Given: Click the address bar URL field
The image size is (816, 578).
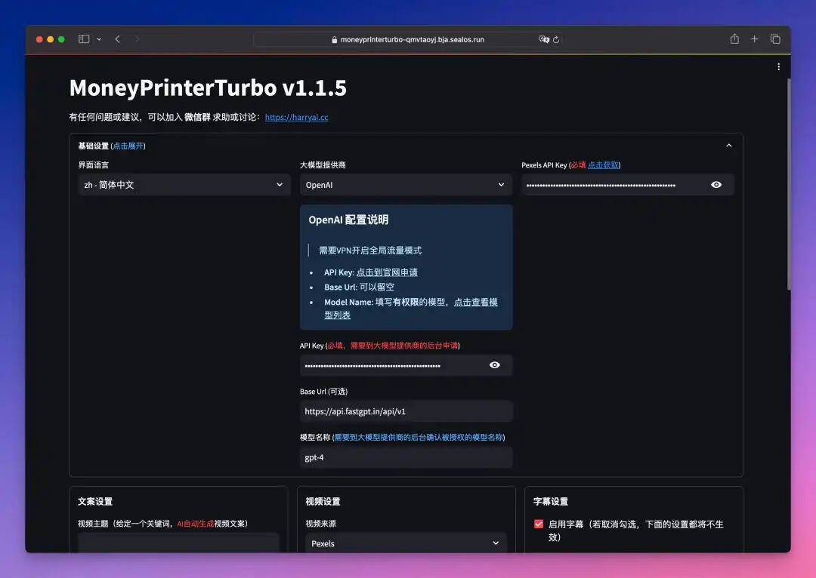Looking at the screenshot, I should [407, 39].
